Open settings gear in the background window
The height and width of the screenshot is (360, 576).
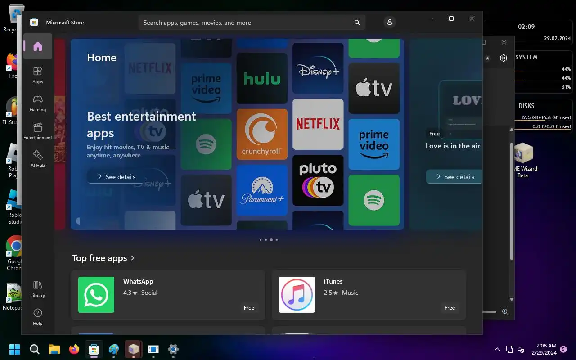click(x=504, y=58)
